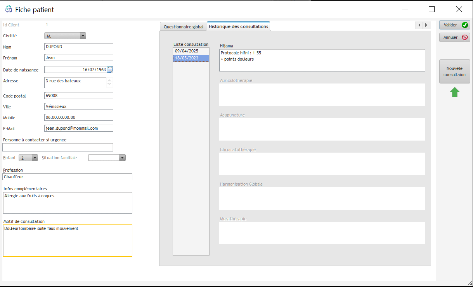
Task: Click into the Nom input field
Action: [x=79, y=47]
